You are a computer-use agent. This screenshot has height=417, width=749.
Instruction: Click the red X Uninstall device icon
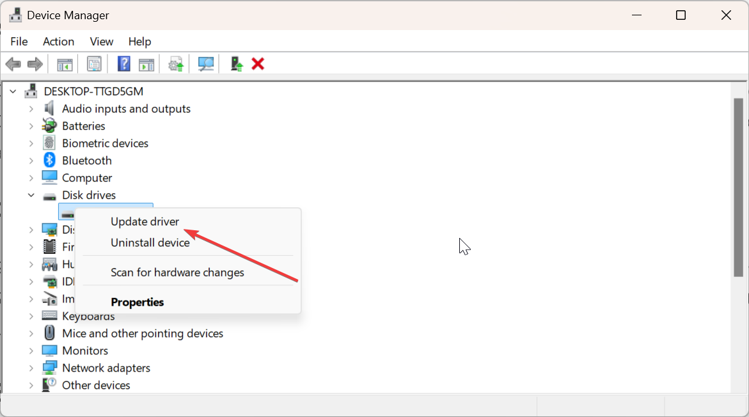[x=258, y=64]
